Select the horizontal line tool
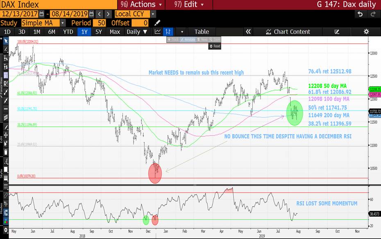Viewport: 381px width, 239px height. [6, 109]
